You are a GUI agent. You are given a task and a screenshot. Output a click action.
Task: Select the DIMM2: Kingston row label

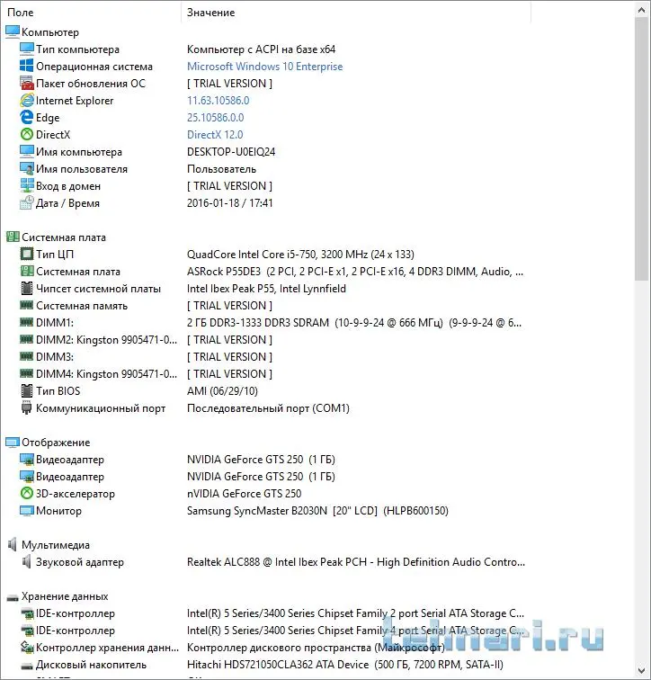coord(107,340)
